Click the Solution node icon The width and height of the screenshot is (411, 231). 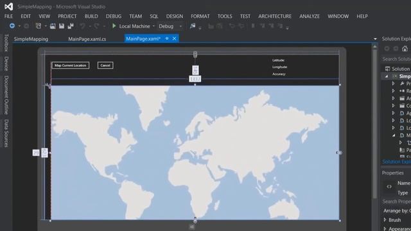(x=387, y=69)
